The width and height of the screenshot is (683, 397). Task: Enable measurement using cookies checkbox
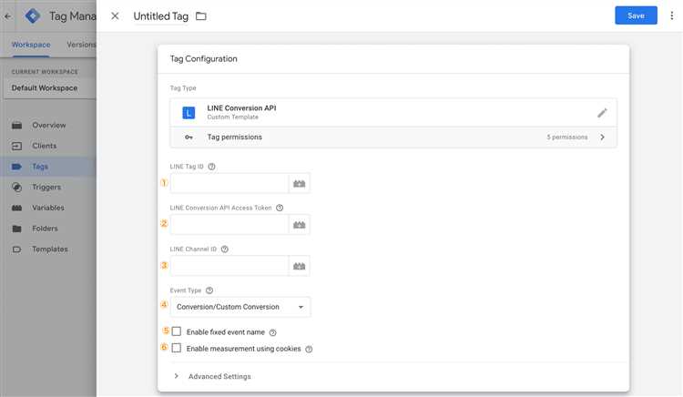pyautogui.click(x=177, y=348)
